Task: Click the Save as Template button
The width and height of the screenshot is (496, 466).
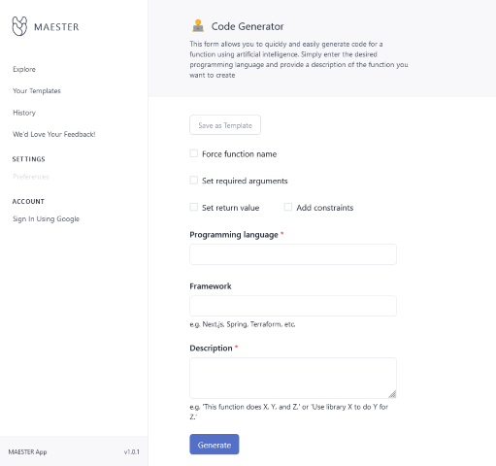Action: pos(225,125)
